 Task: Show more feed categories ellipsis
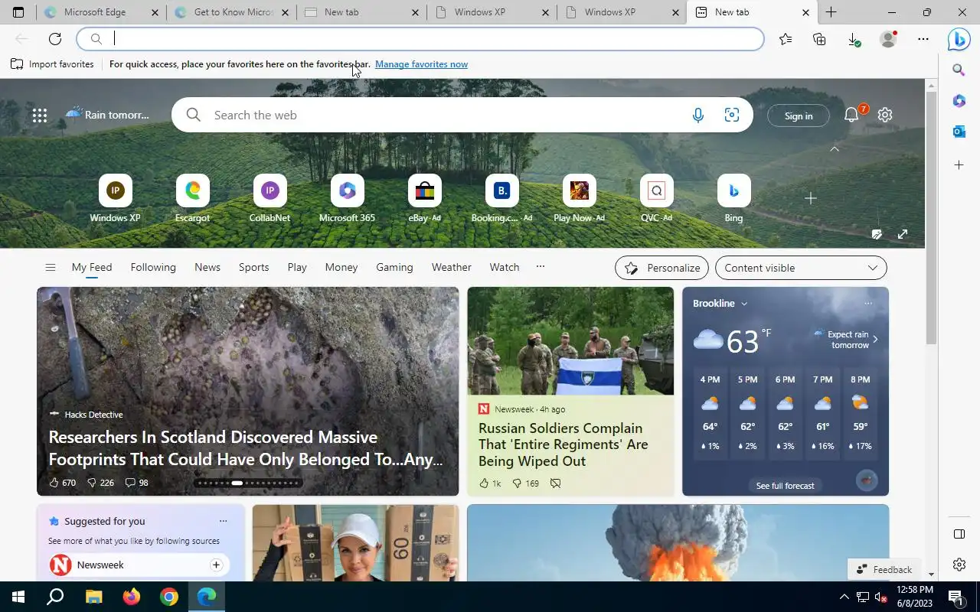(x=541, y=266)
